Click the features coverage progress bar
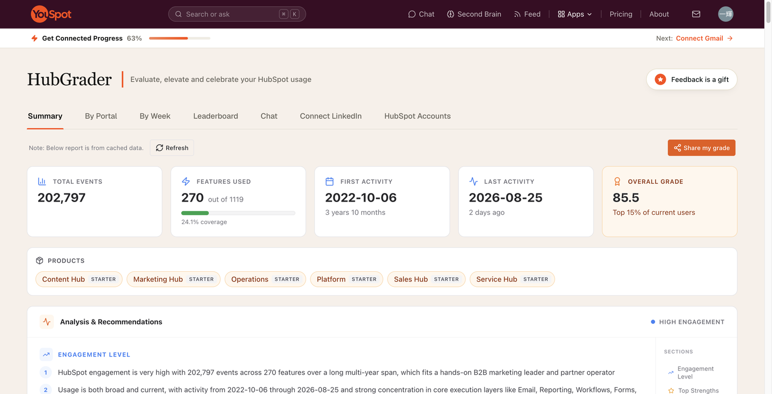Viewport: 772px width, 394px height. (x=238, y=213)
